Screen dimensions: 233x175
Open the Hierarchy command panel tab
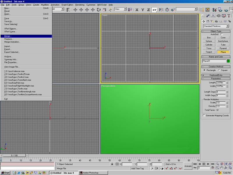[x=214, y=16]
